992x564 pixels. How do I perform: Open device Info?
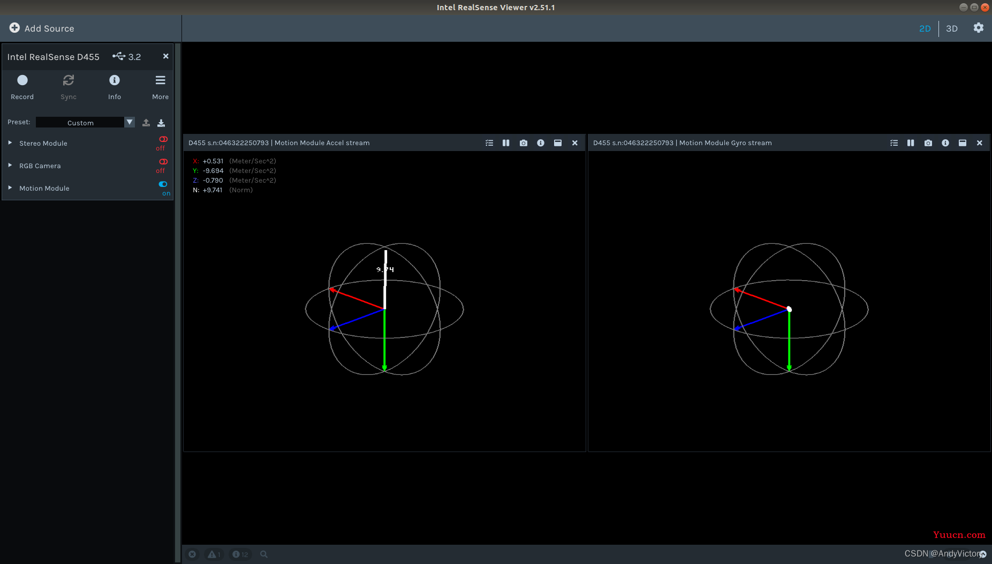click(115, 87)
